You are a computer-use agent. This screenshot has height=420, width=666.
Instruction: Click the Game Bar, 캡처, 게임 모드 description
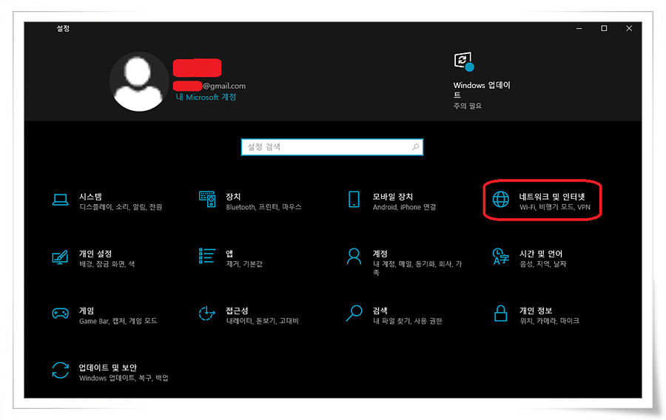pos(118,321)
